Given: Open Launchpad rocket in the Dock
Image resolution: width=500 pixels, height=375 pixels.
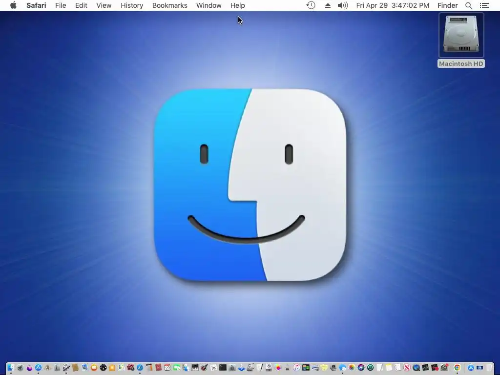Looking at the screenshot, I should [x=20, y=368].
